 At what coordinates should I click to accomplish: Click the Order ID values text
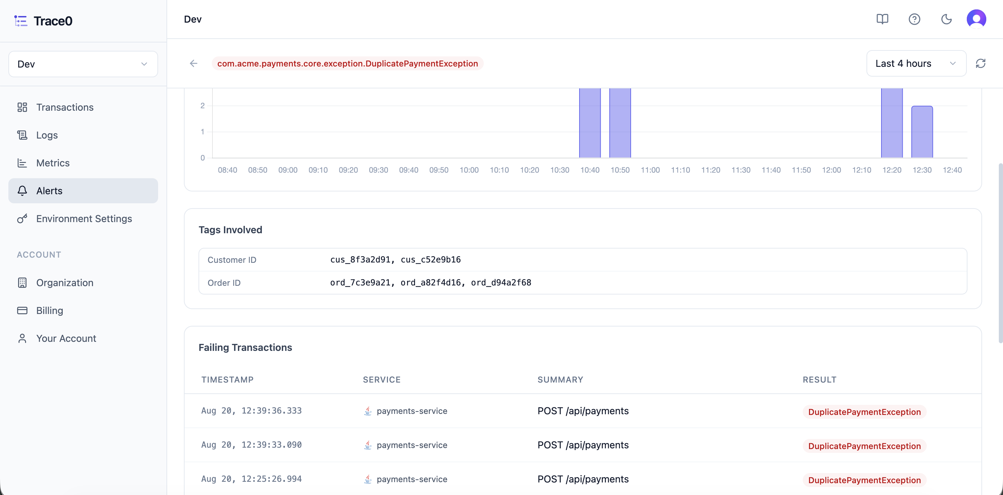pyautogui.click(x=431, y=283)
